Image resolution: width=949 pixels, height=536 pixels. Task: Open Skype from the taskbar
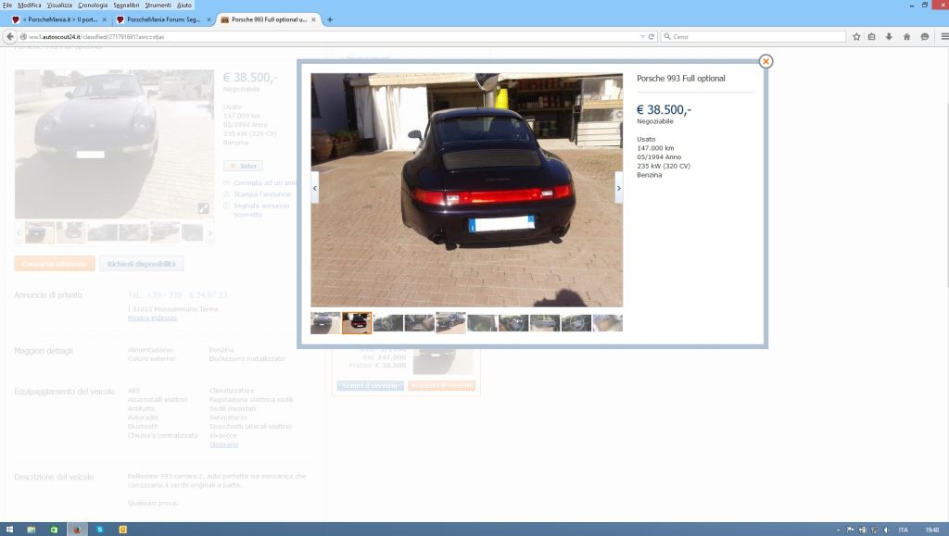100,530
